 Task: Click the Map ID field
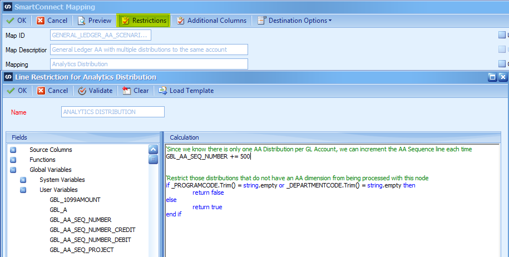pos(100,35)
